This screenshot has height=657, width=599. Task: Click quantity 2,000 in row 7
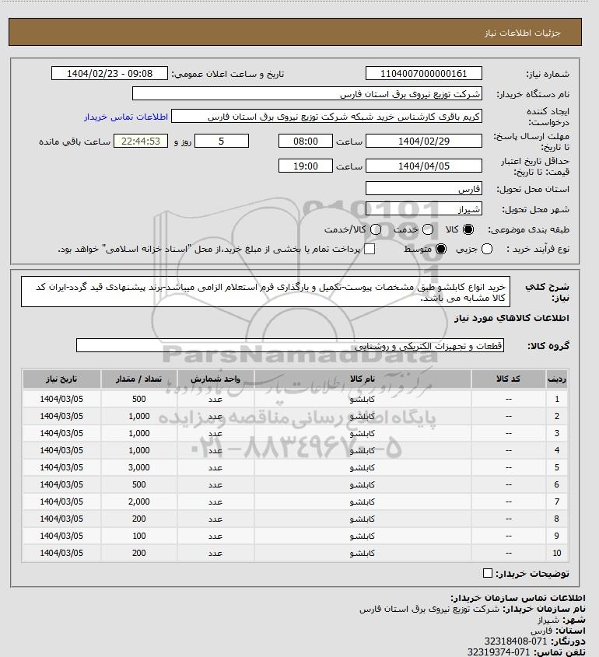click(138, 501)
